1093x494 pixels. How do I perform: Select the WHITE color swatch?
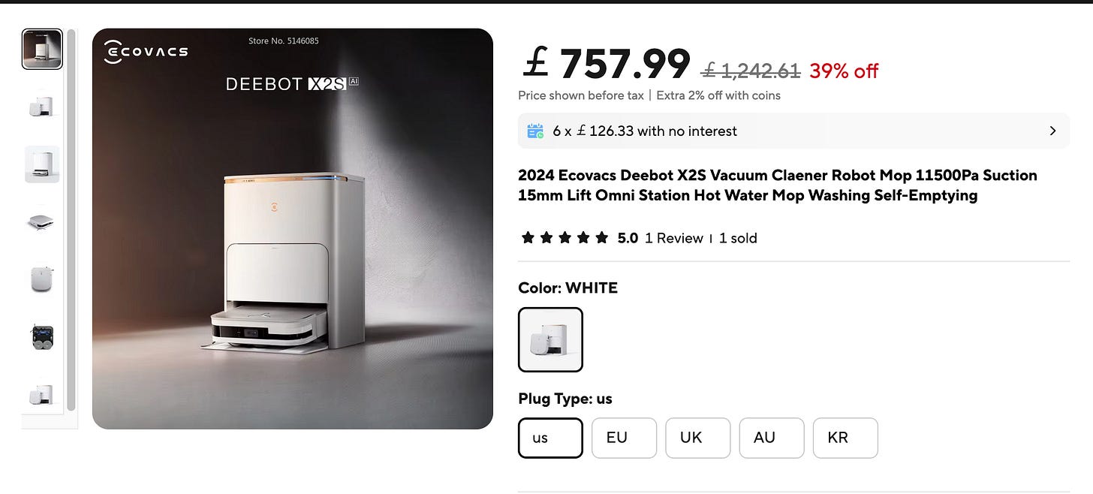point(550,339)
